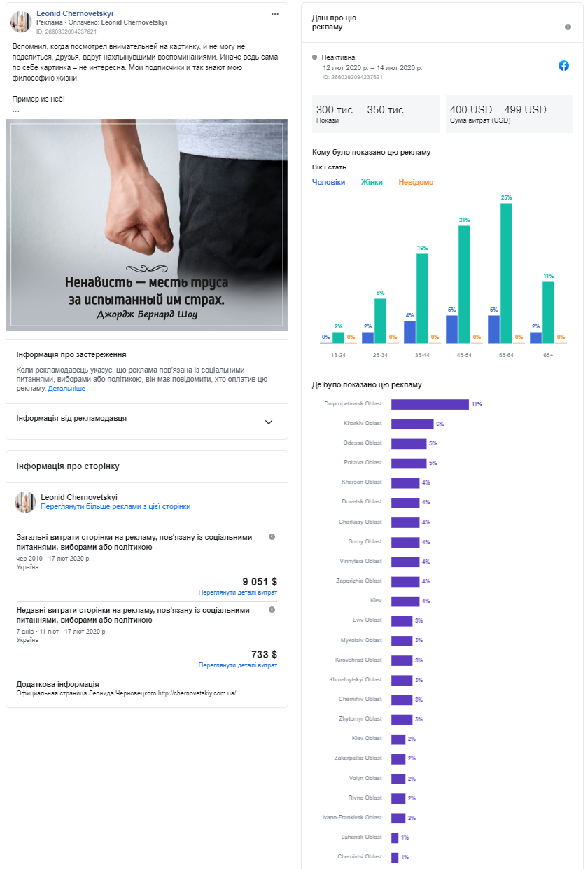Expand truncated ad text via the ellipsis
The height and width of the screenshot is (869, 588).
(x=15, y=111)
